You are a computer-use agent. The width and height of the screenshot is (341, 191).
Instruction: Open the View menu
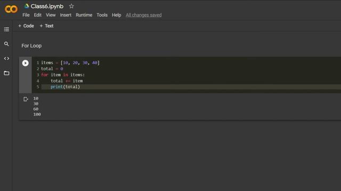point(51,15)
